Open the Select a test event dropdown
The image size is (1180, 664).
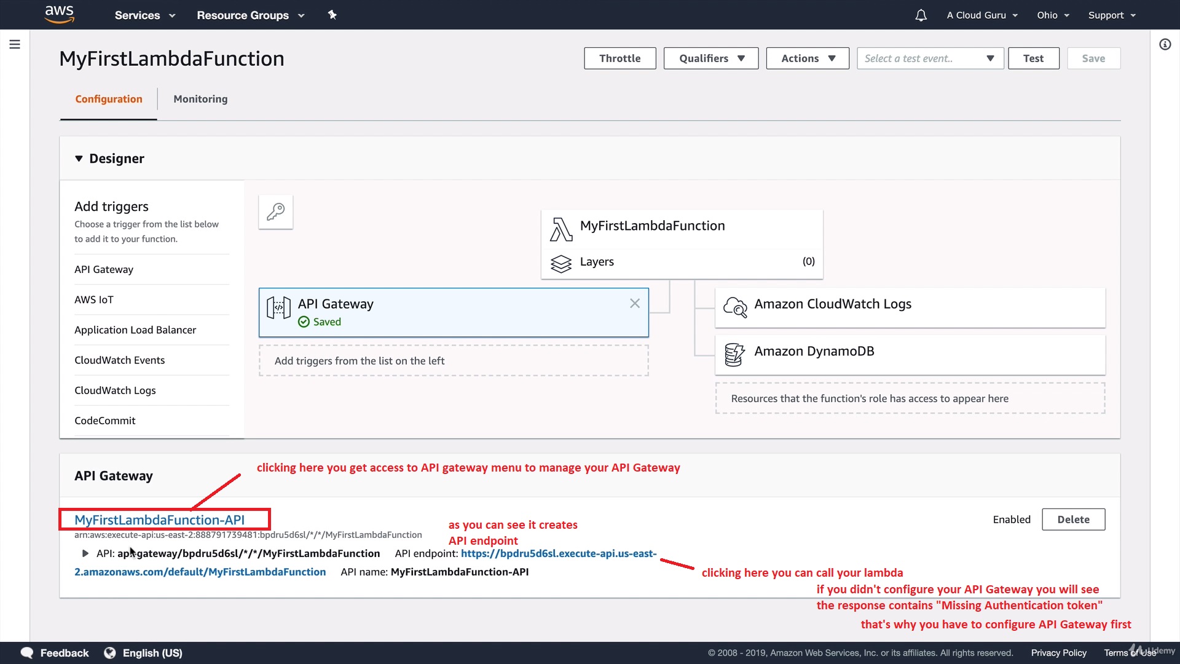point(930,58)
